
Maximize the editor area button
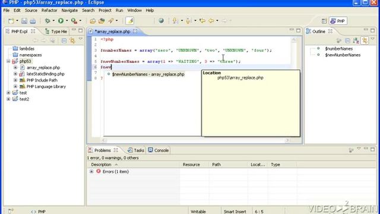(x=298, y=30)
